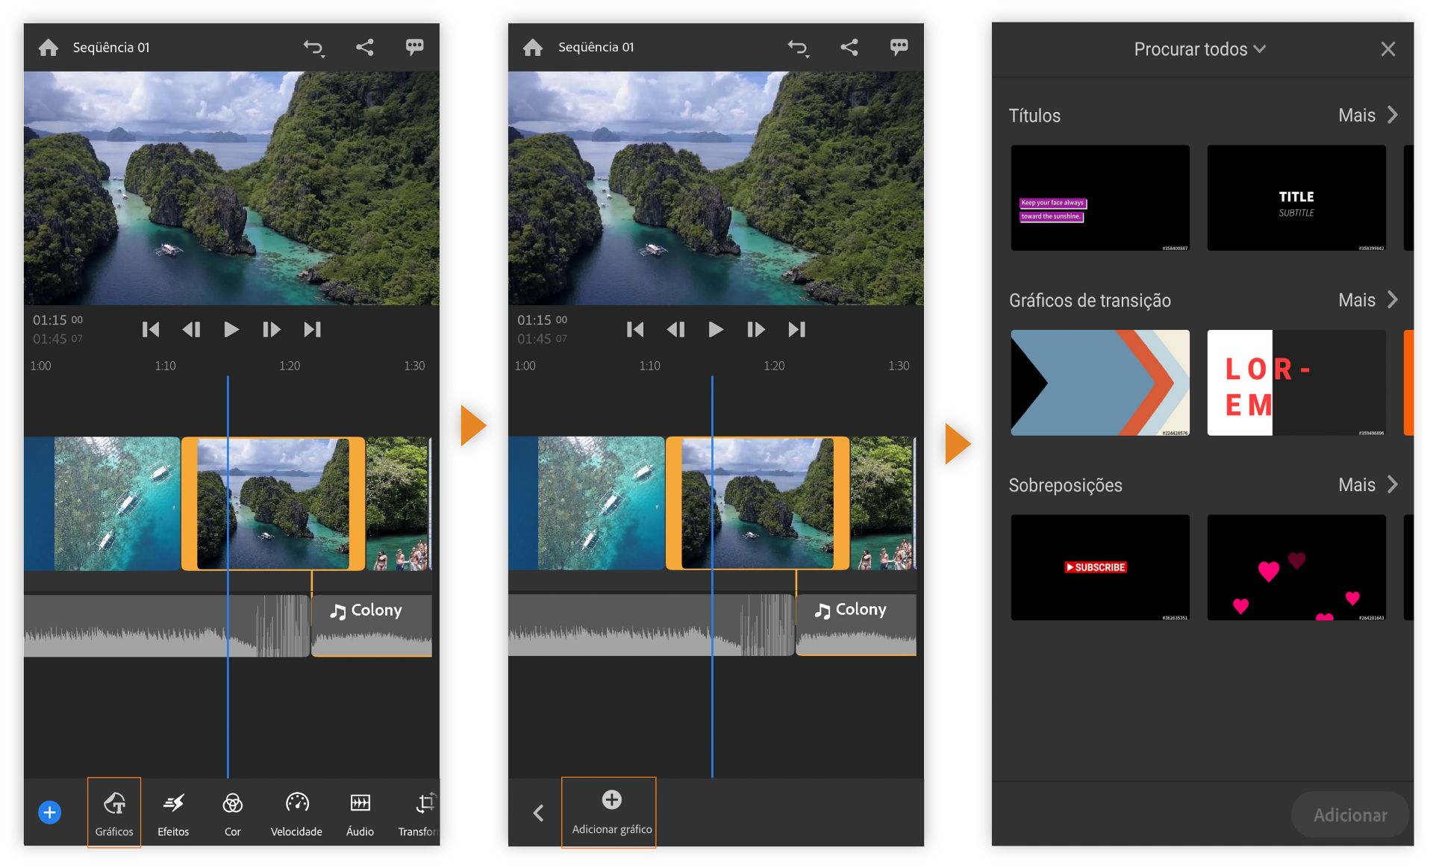Step forward one frame in left screen
1433x868 pixels.
click(271, 329)
